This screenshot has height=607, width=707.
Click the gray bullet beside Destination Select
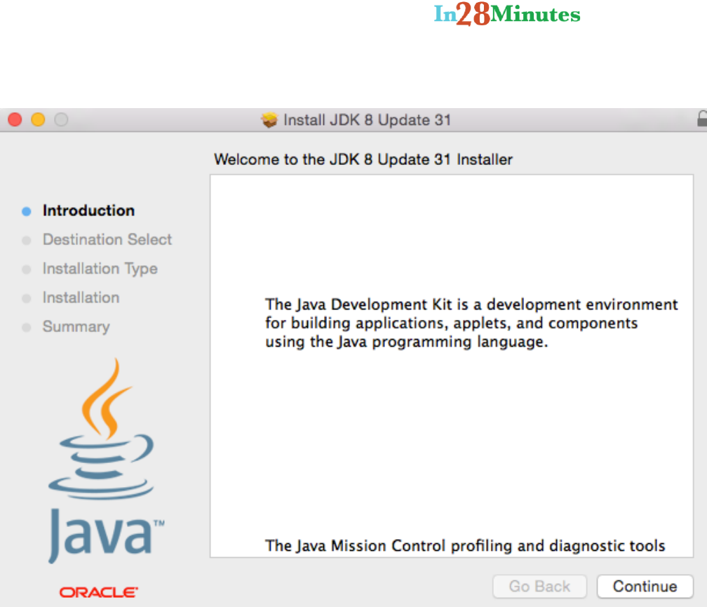pyautogui.click(x=27, y=241)
